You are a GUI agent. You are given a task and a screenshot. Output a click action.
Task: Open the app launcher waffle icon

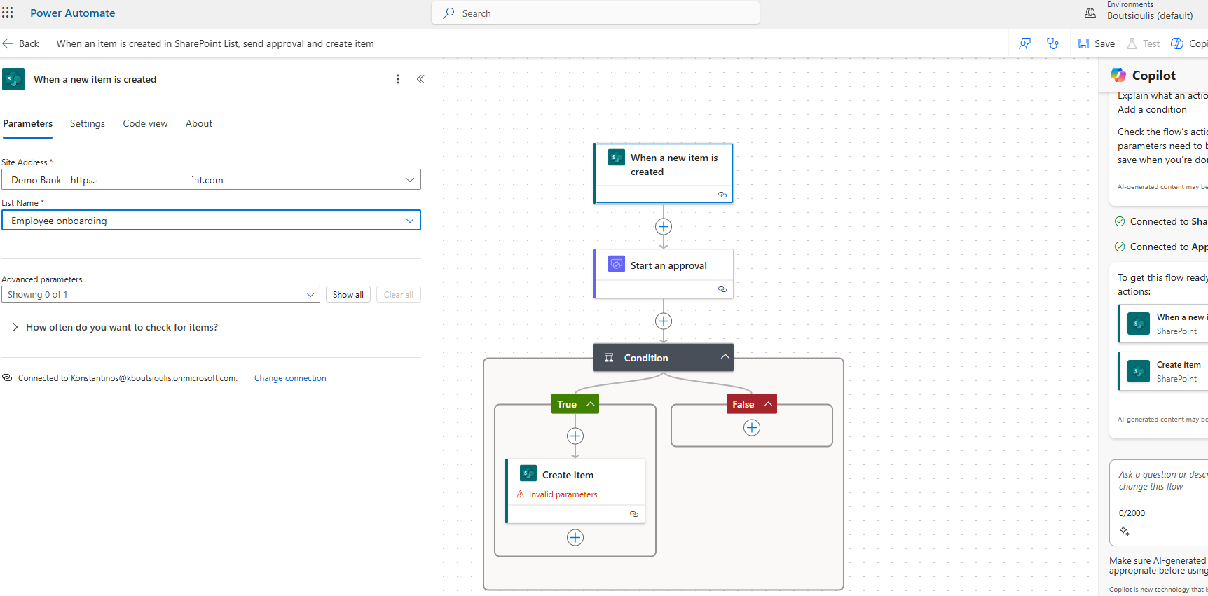[8, 13]
